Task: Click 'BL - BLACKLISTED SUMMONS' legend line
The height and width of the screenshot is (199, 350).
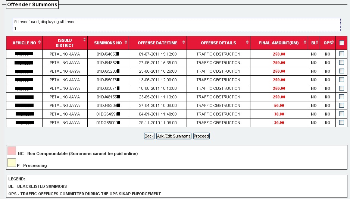Action: pyautogui.click(x=37, y=186)
